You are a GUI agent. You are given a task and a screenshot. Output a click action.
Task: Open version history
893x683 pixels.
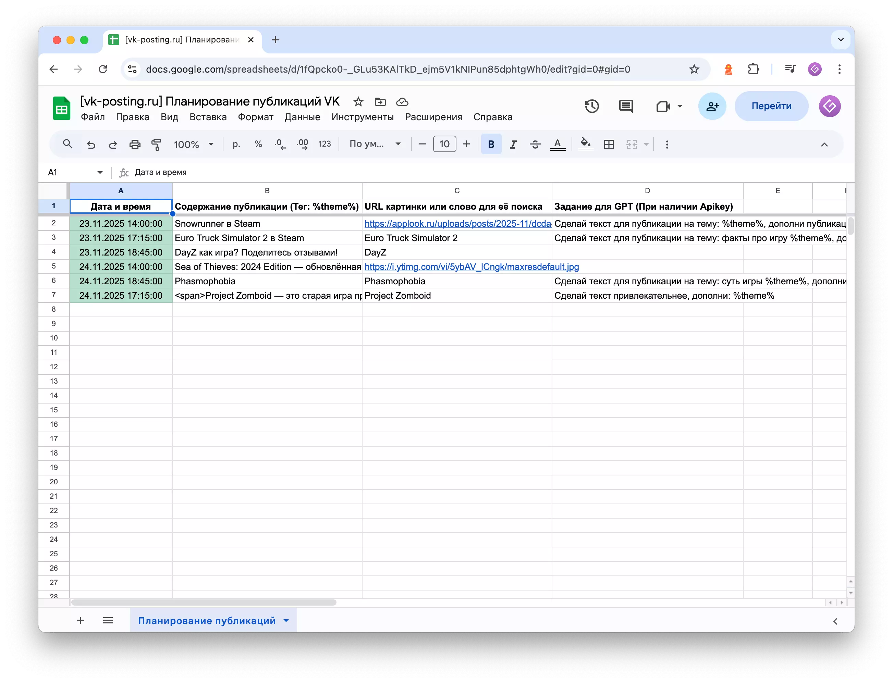coord(592,106)
